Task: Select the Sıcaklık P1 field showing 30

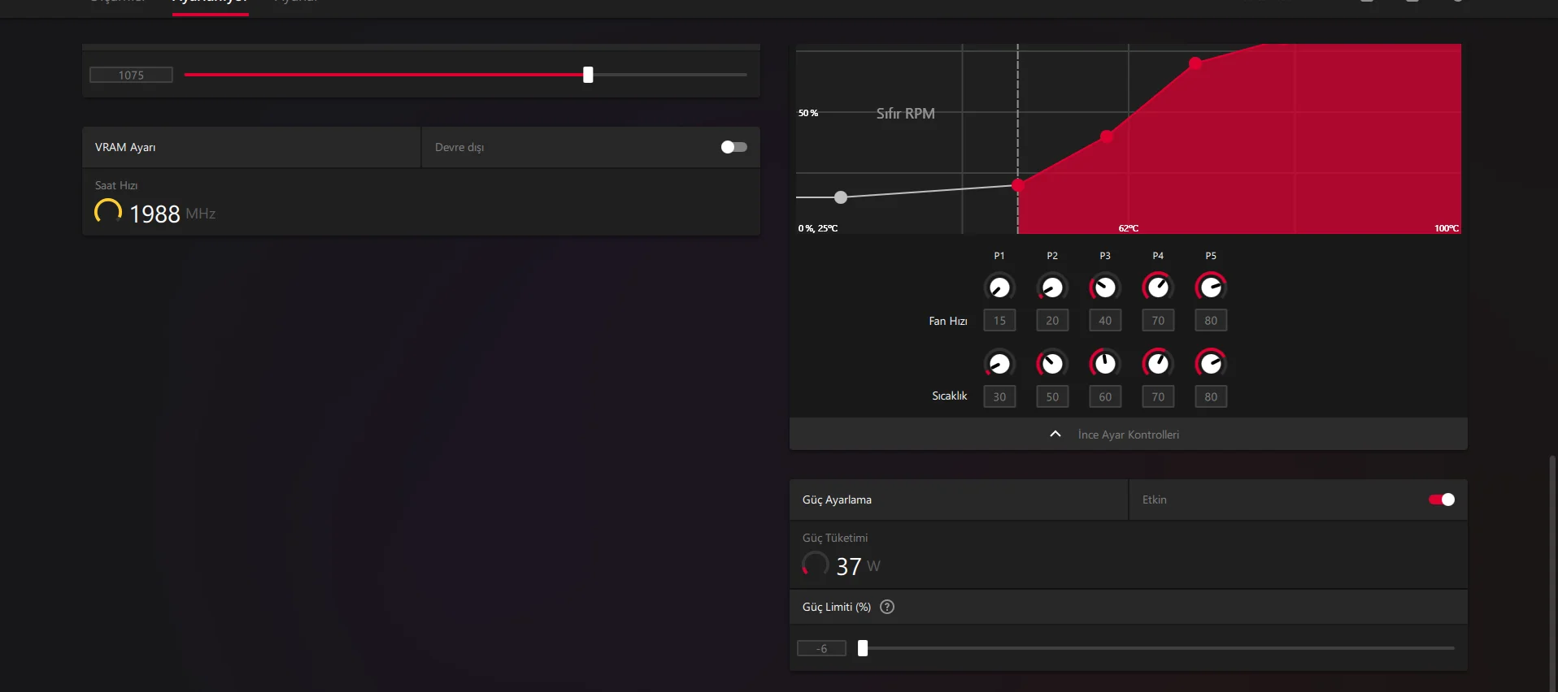Action: (999, 397)
